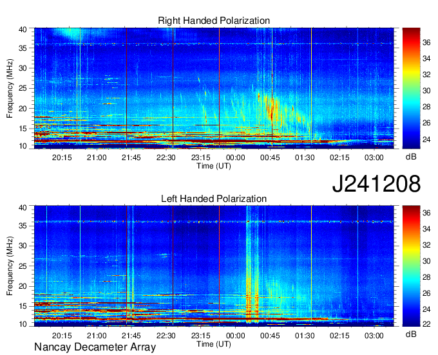Click the 00:00 tick on the Left Handed time axis
The width and height of the screenshot is (438, 355).
(x=235, y=336)
